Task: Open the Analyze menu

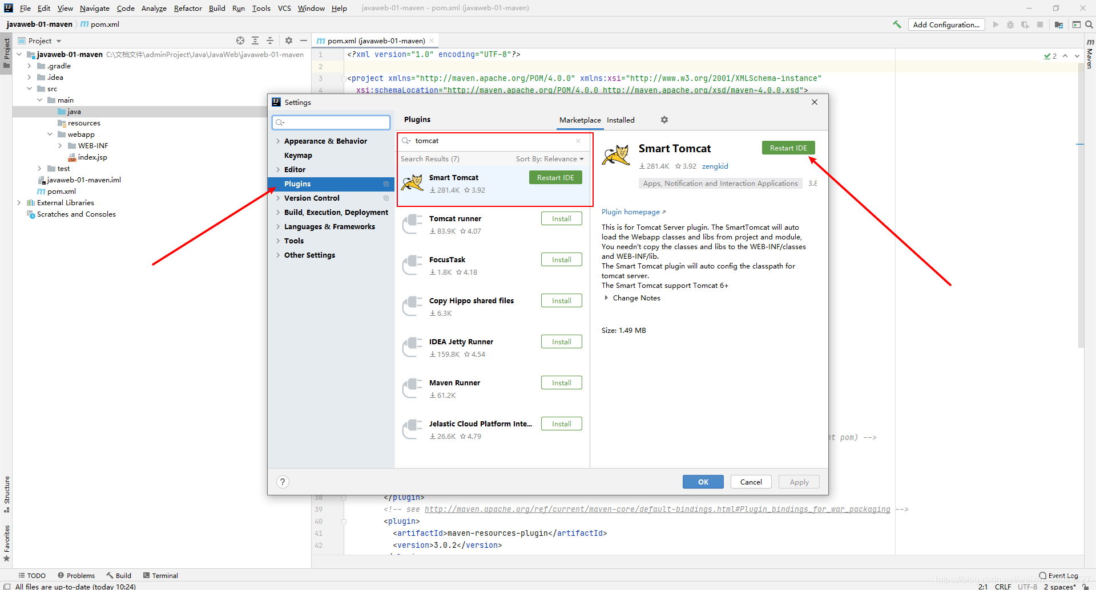Action: click(154, 8)
